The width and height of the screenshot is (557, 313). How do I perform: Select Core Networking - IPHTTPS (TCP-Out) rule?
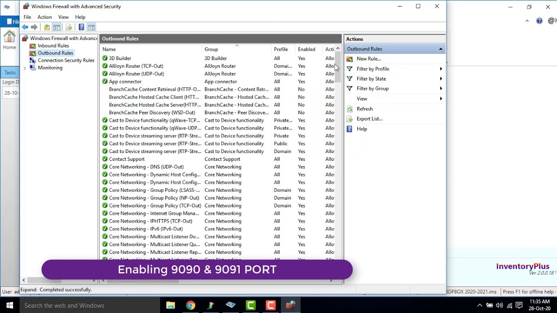tap(151, 221)
